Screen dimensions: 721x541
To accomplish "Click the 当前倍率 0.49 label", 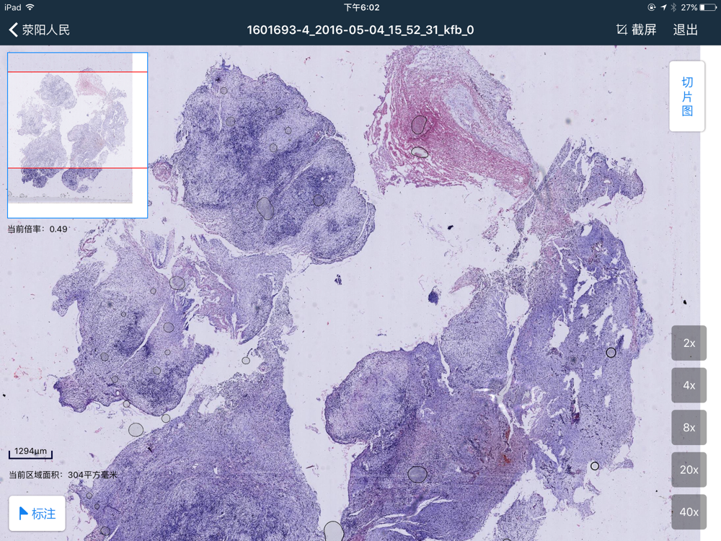I will coord(37,229).
